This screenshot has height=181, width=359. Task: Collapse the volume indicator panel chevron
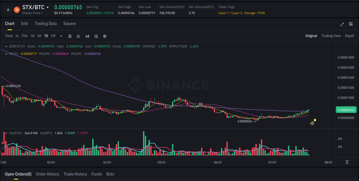(x=6, y=133)
